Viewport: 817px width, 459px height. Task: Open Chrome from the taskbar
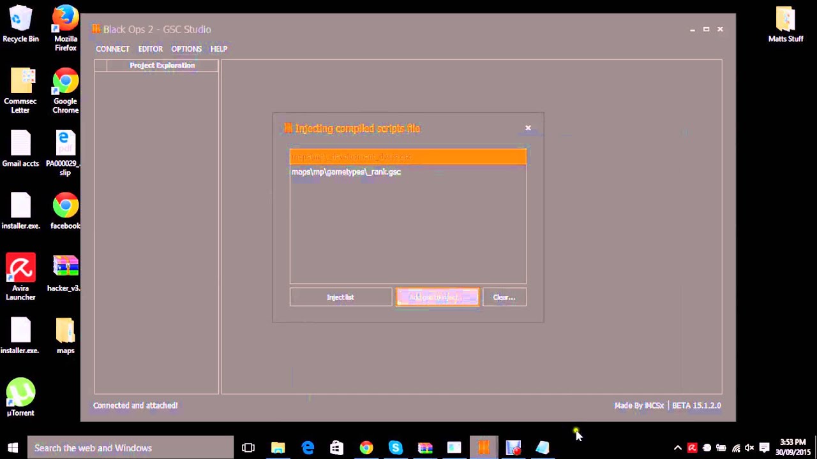coord(366,448)
